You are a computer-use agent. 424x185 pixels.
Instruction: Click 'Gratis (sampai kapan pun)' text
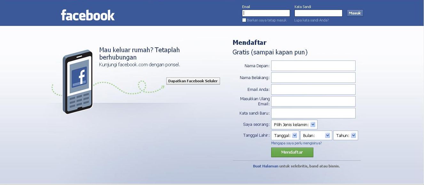(x=270, y=52)
